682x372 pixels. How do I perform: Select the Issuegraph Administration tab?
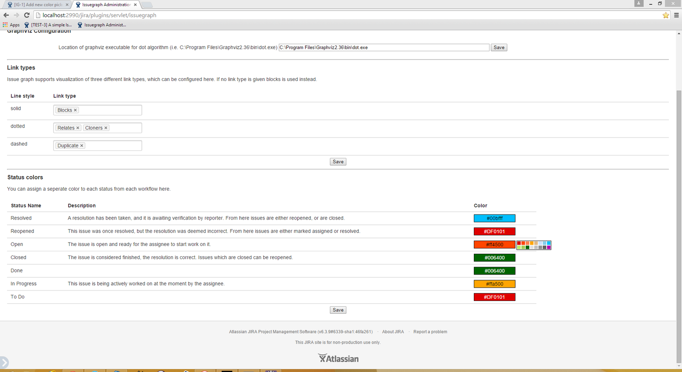tap(106, 5)
